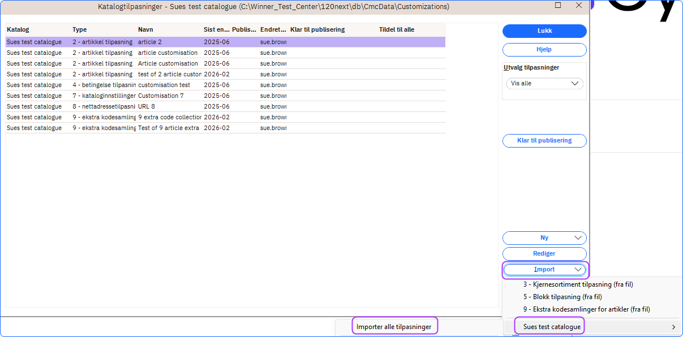Expand Sues test catalogue submenu arrow
683x337 pixels.
pos(673,327)
